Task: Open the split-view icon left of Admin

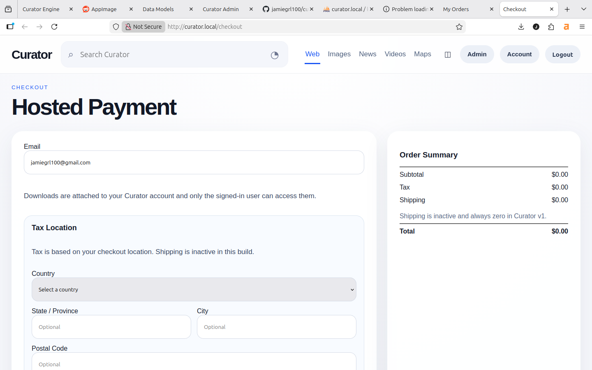Action: click(447, 54)
